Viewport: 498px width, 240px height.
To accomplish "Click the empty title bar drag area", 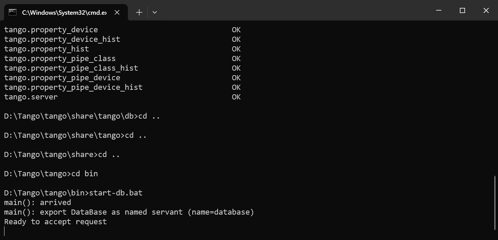I will click(x=292, y=11).
